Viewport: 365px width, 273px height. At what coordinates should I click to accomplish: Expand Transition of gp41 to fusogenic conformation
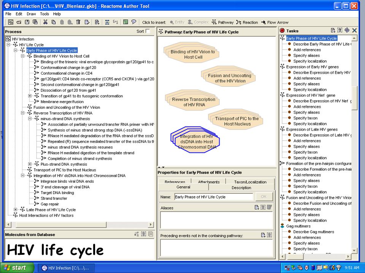(30, 96)
